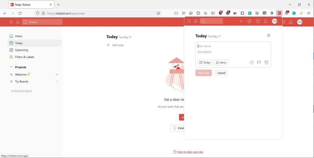Add a reminder with alarm clock icon
Image resolution: width=314 pixels, height=158 pixels.
[266, 62]
